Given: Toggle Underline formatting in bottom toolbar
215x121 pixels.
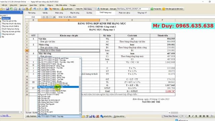Looking at the screenshot, I should click(x=196, y=116).
